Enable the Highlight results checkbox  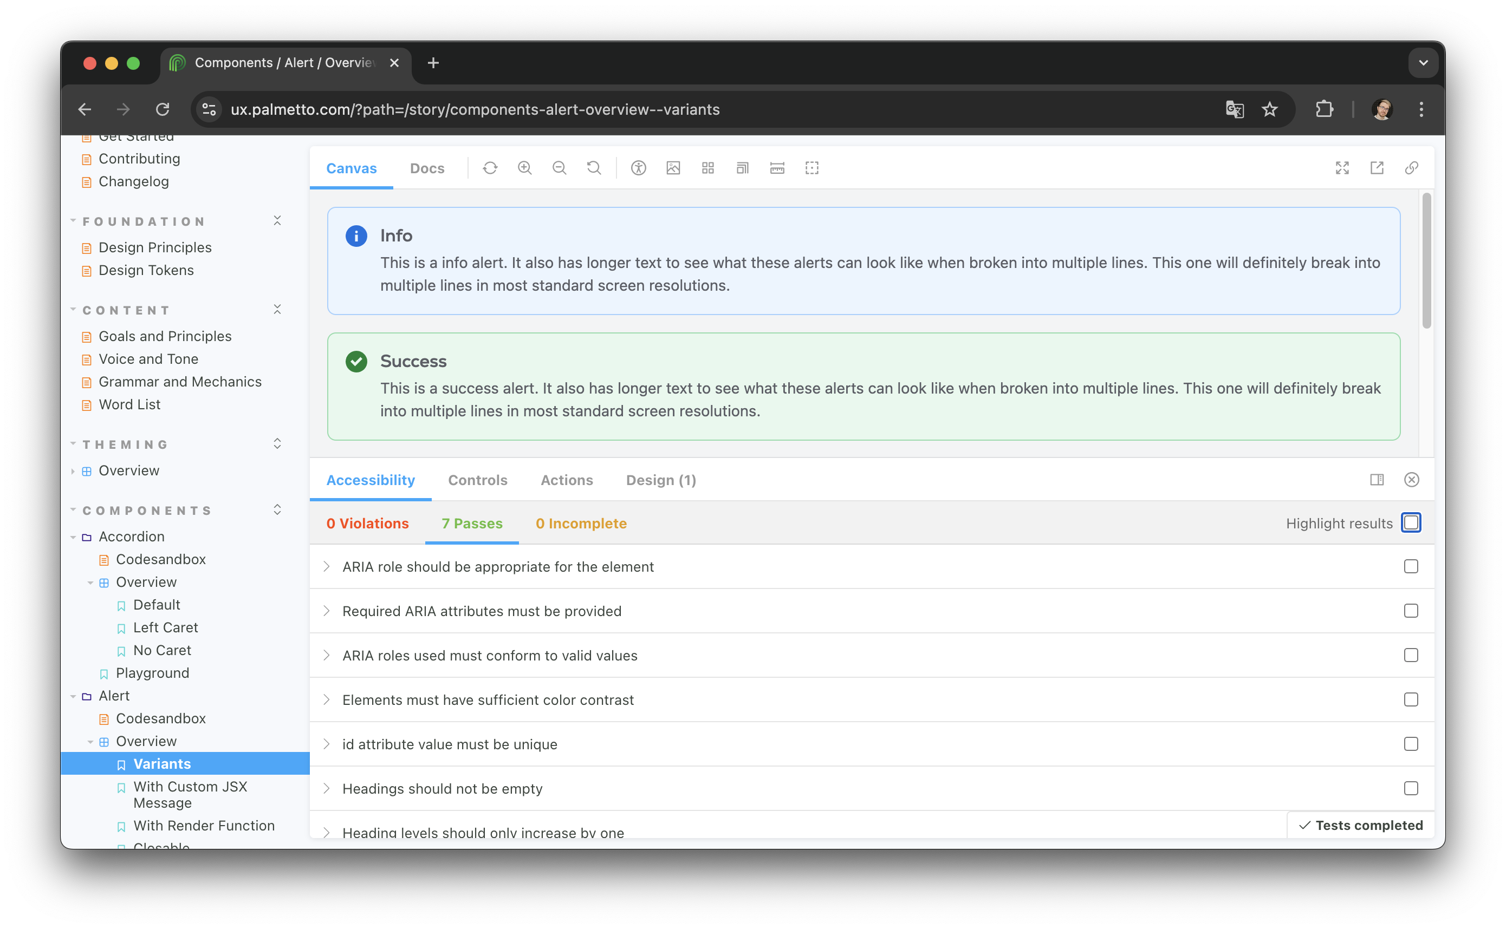point(1411,523)
